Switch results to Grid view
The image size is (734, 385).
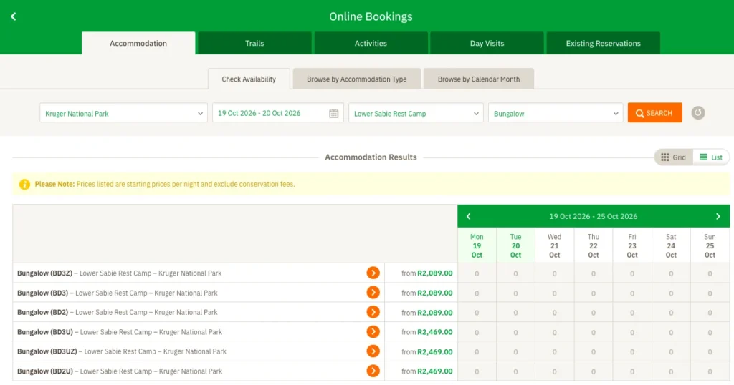click(673, 157)
